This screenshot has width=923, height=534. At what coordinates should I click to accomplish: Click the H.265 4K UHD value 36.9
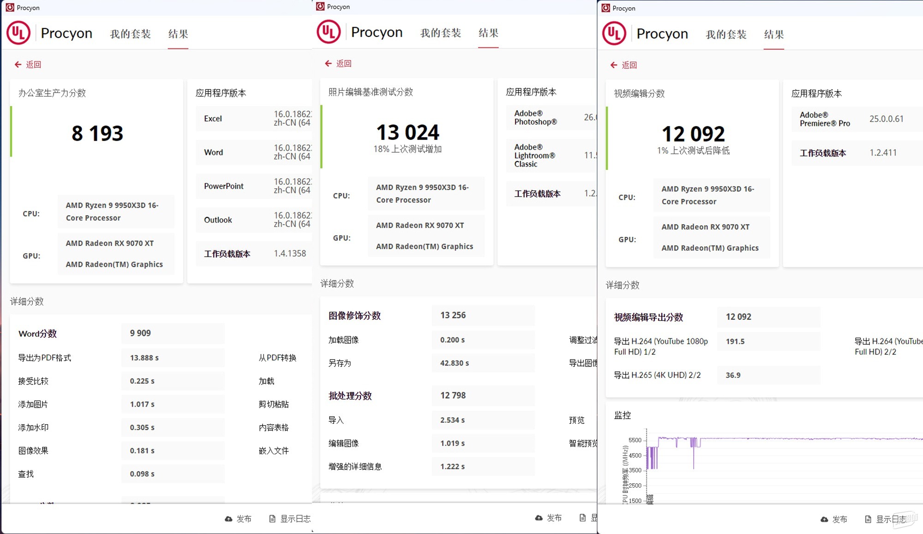point(733,375)
